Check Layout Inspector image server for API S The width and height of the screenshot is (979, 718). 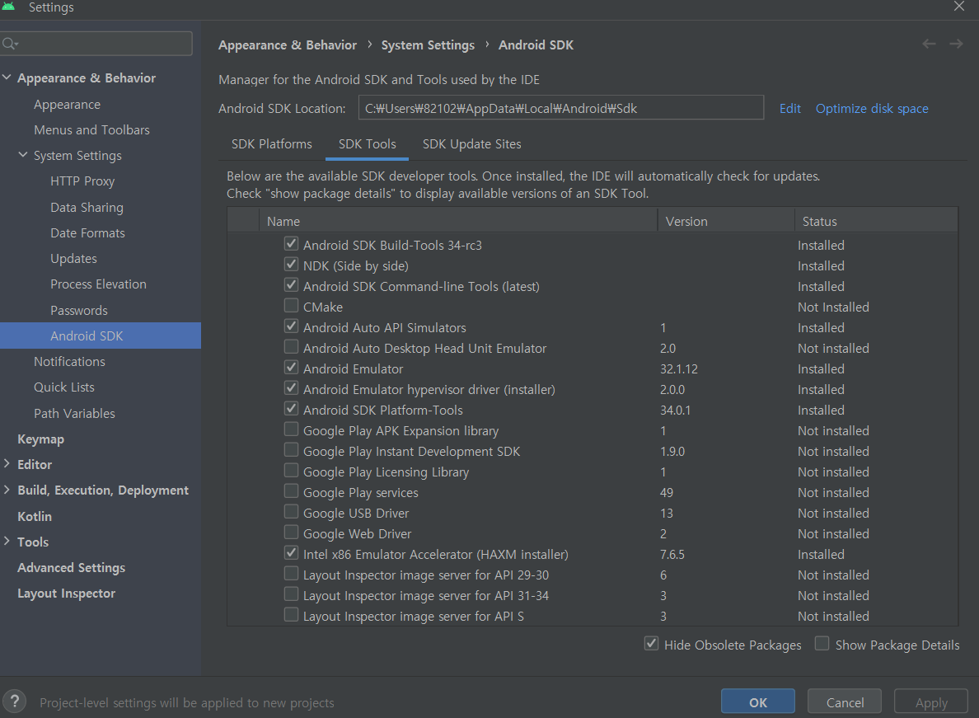click(291, 614)
